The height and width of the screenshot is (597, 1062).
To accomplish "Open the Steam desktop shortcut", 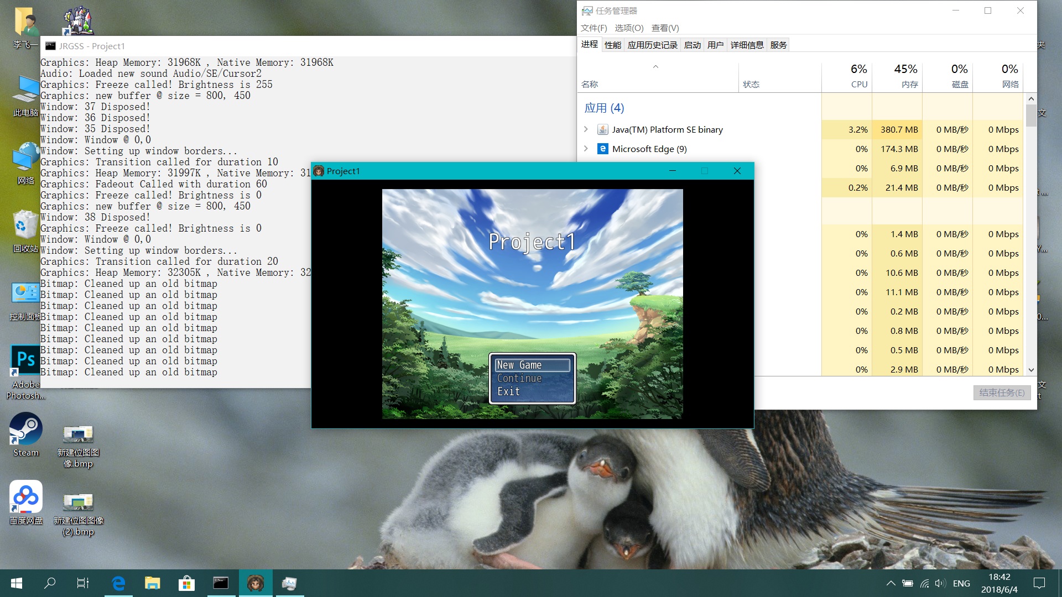I will [x=25, y=435].
